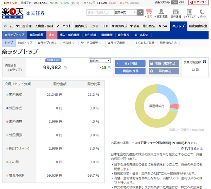Open the 前日比 comparison dropdown

[x=100, y=61]
